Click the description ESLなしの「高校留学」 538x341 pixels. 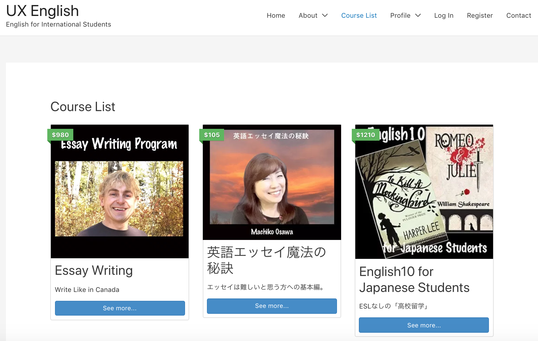point(393,306)
